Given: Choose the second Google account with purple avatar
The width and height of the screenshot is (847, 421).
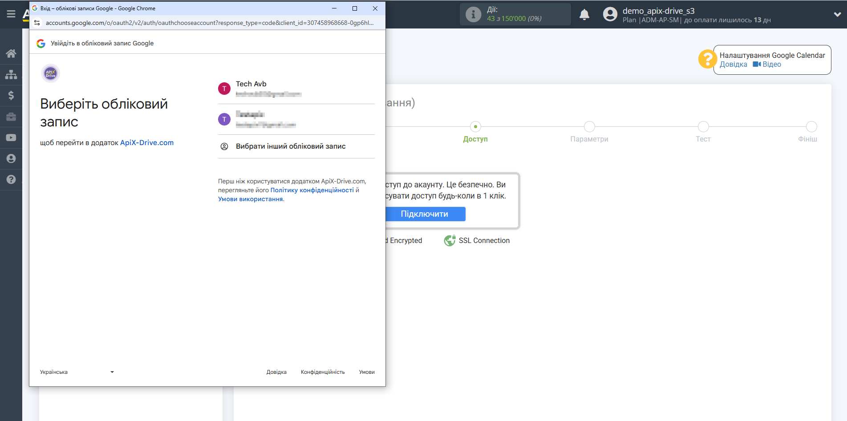Looking at the screenshot, I should (x=296, y=119).
